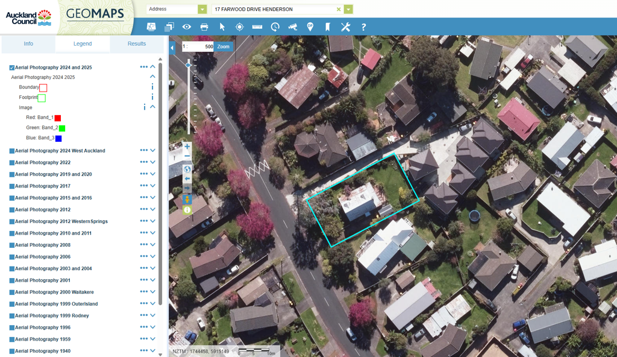Collapse the Image bands section
The image size is (617, 357).
(153, 107)
